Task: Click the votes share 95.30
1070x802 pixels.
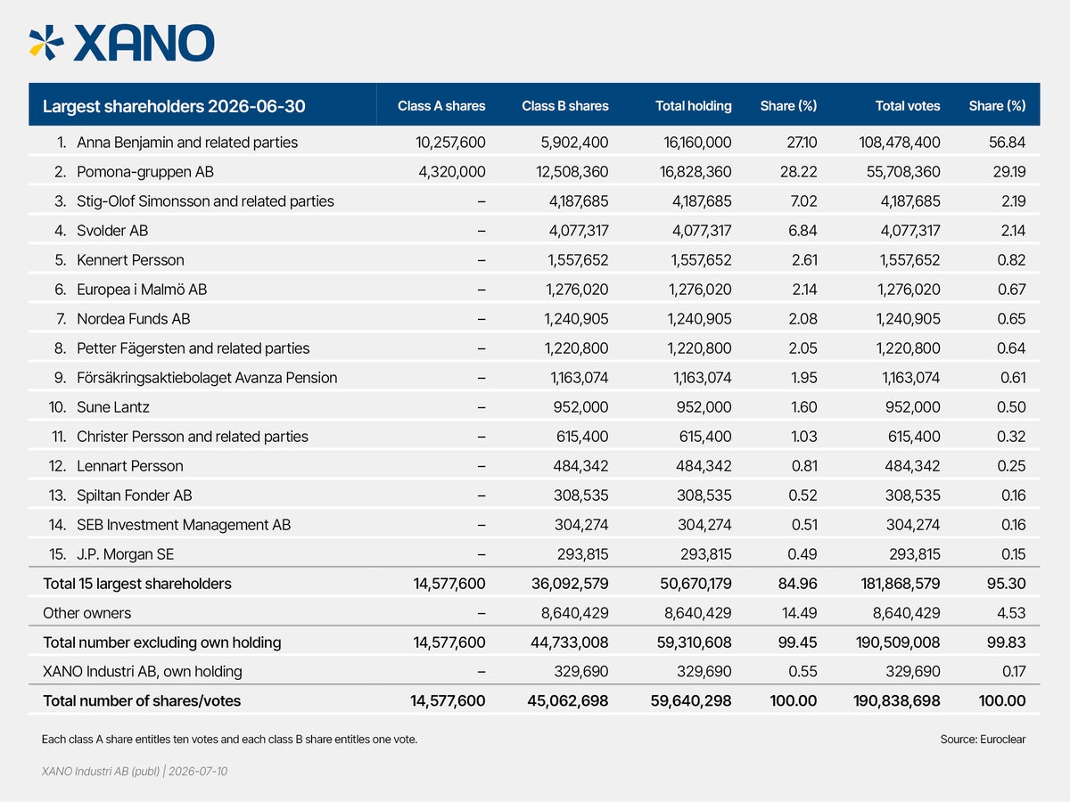Action: [x=1008, y=584]
